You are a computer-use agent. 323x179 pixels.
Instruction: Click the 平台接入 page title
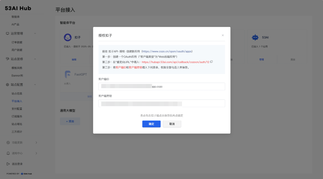pyautogui.click(x=65, y=10)
